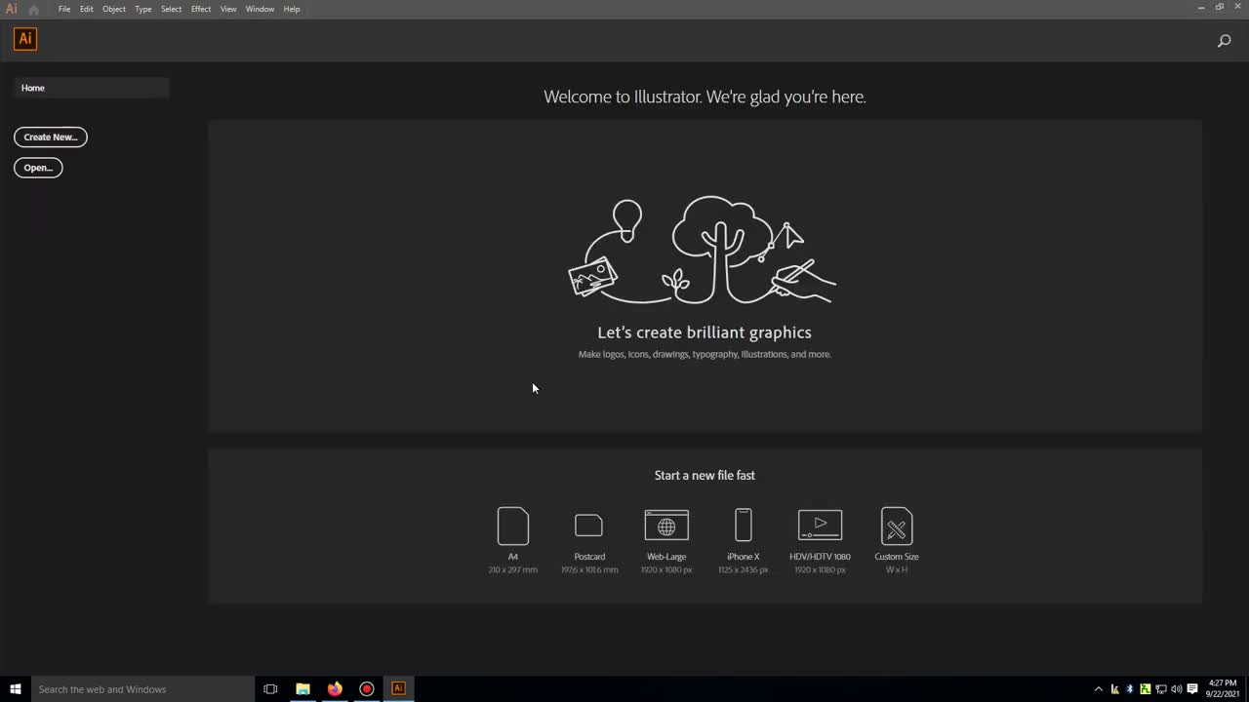Open the Object menu
The image size is (1249, 702).
(114, 9)
